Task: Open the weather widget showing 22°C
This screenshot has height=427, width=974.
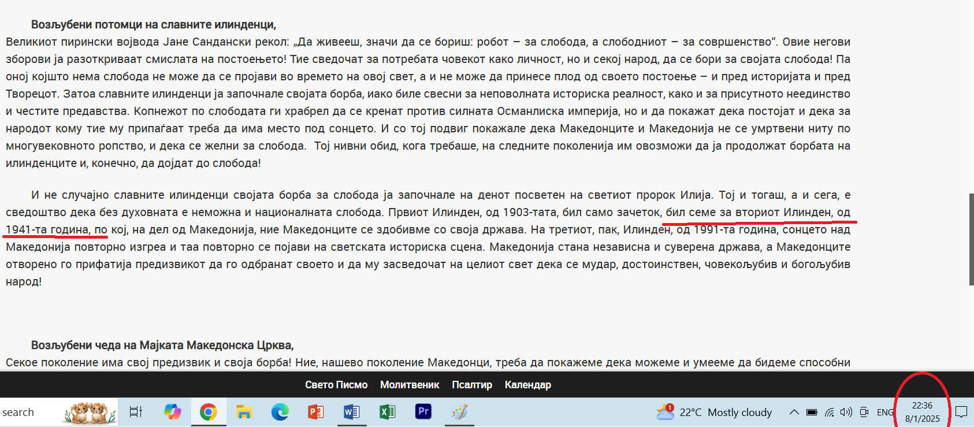Action: (715, 412)
